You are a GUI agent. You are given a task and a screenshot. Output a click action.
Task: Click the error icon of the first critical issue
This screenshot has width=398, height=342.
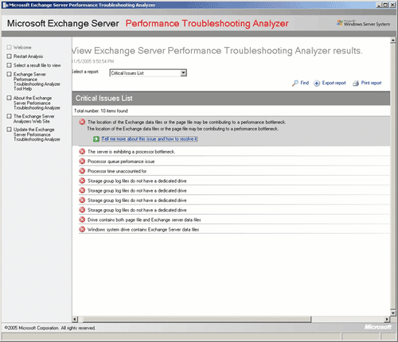[82, 122]
